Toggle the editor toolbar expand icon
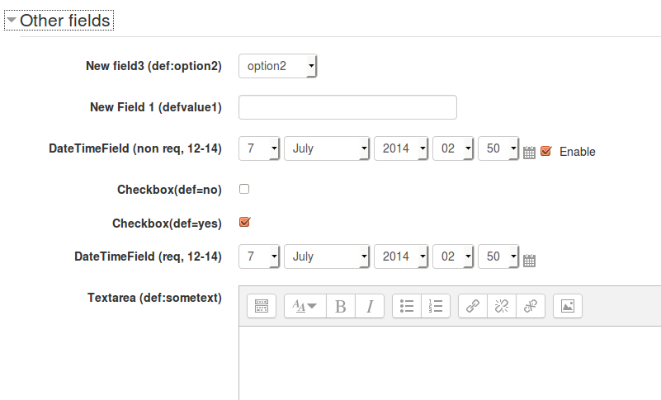 click(262, 306)
